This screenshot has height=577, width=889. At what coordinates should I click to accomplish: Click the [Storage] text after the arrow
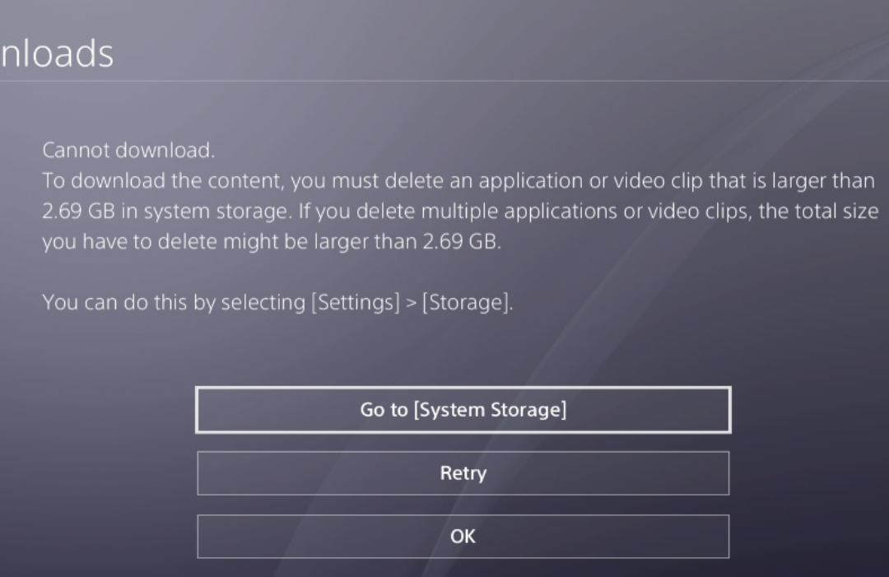pyautogui.click(x=467, y=302)
